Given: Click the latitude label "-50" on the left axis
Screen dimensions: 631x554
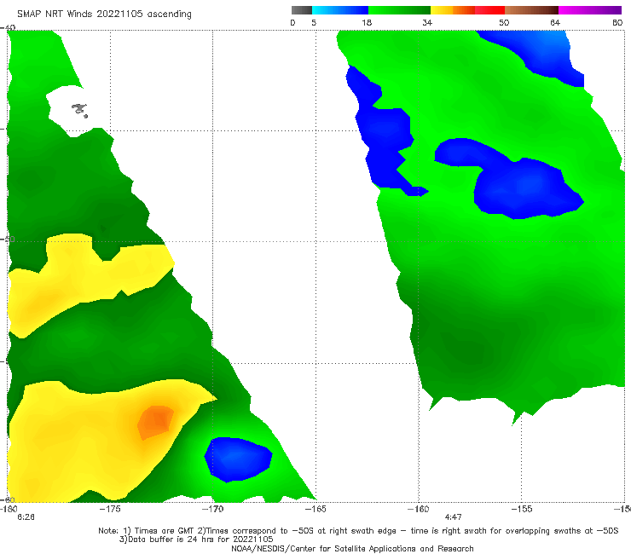Looking at the screenshot, I should pos(8,239).
